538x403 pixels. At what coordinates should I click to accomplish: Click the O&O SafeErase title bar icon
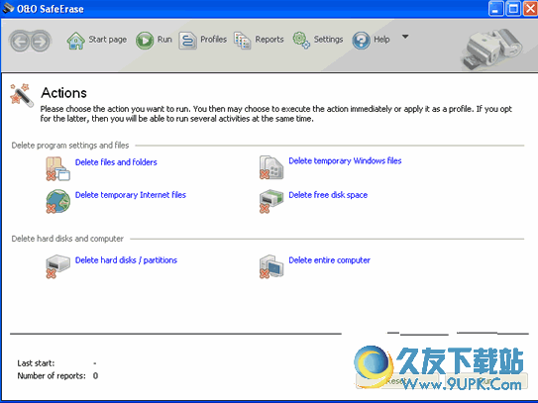click(8, 8)
